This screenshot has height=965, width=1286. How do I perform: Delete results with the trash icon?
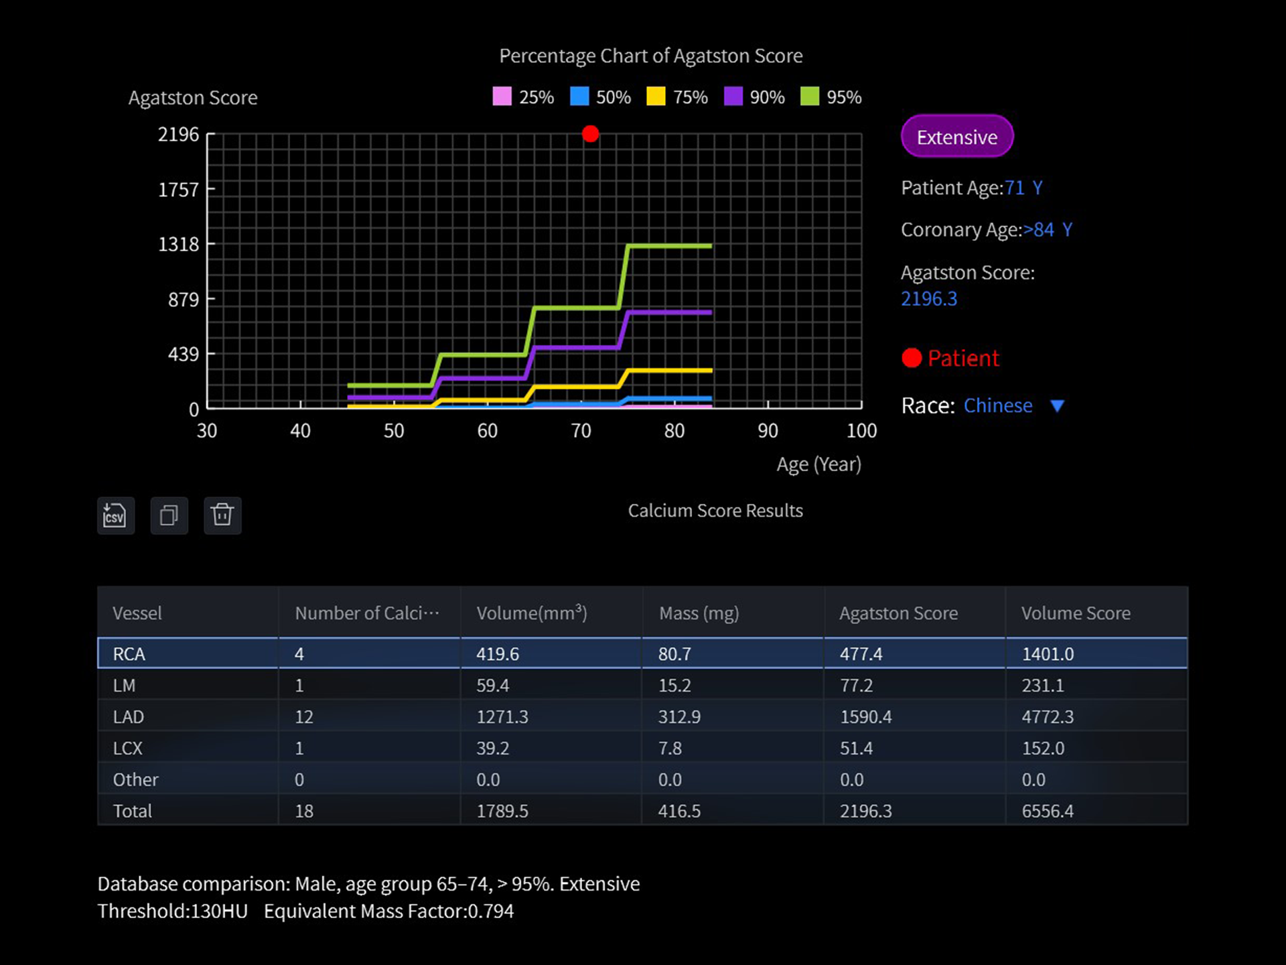(x=222, y=515)
